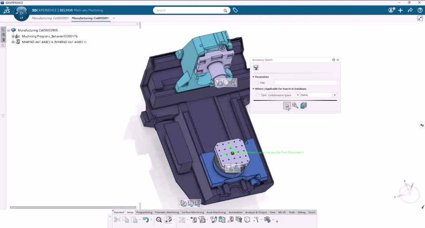The image size is (425, 228).
Task: Click the Copy icon in Standard toolbar
Action: (126, 220)
